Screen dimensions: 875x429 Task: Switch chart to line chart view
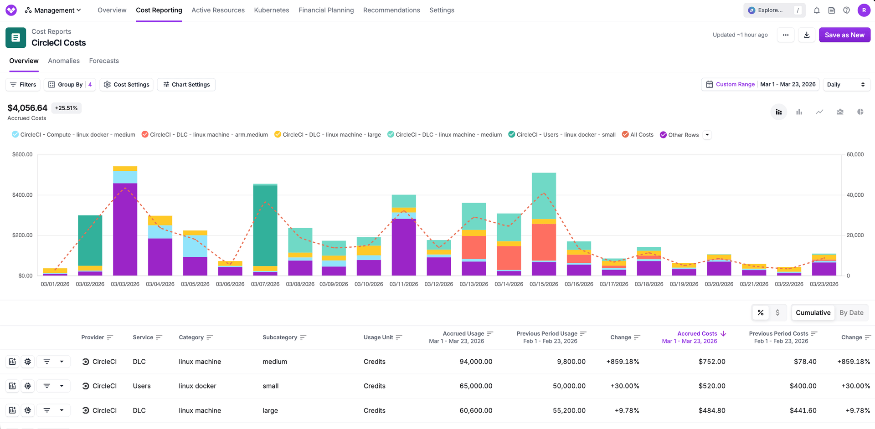click(x=819, y=112)
